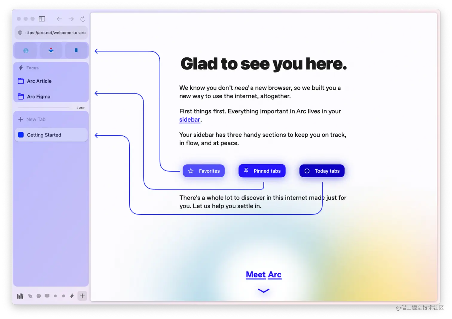452x319 pixels.
Task: Click the Today tabs button
Action: click(322, 171)
